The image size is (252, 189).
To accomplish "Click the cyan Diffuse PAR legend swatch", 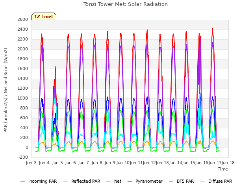I will [203, 182].
